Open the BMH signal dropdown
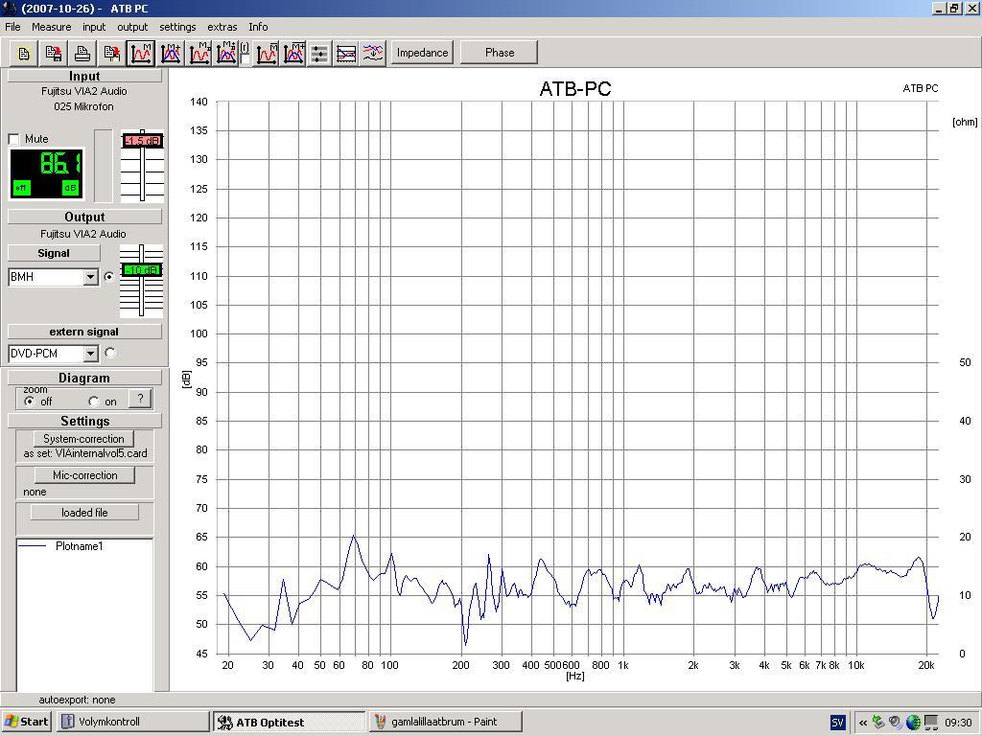 (x=91, y=277)
